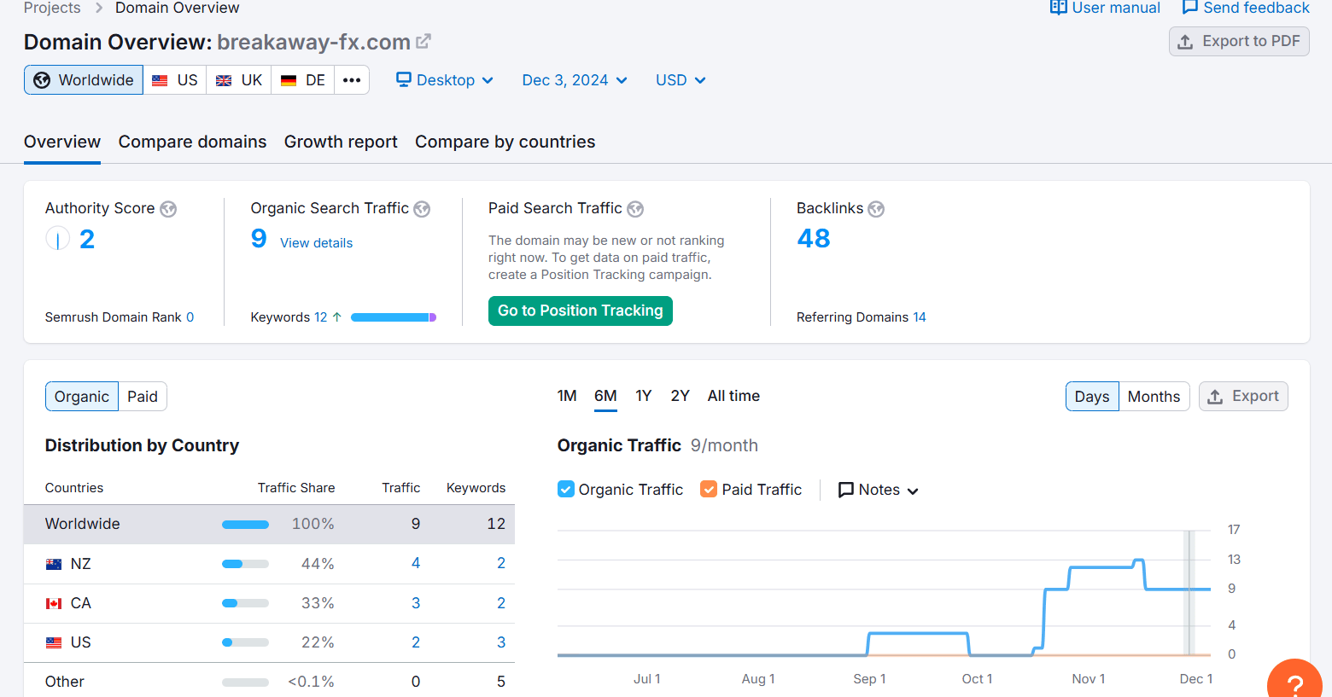Open View details for organic traffic
Image resolution: width=1332 pixels, height=697 pixels.
(316, 243)
